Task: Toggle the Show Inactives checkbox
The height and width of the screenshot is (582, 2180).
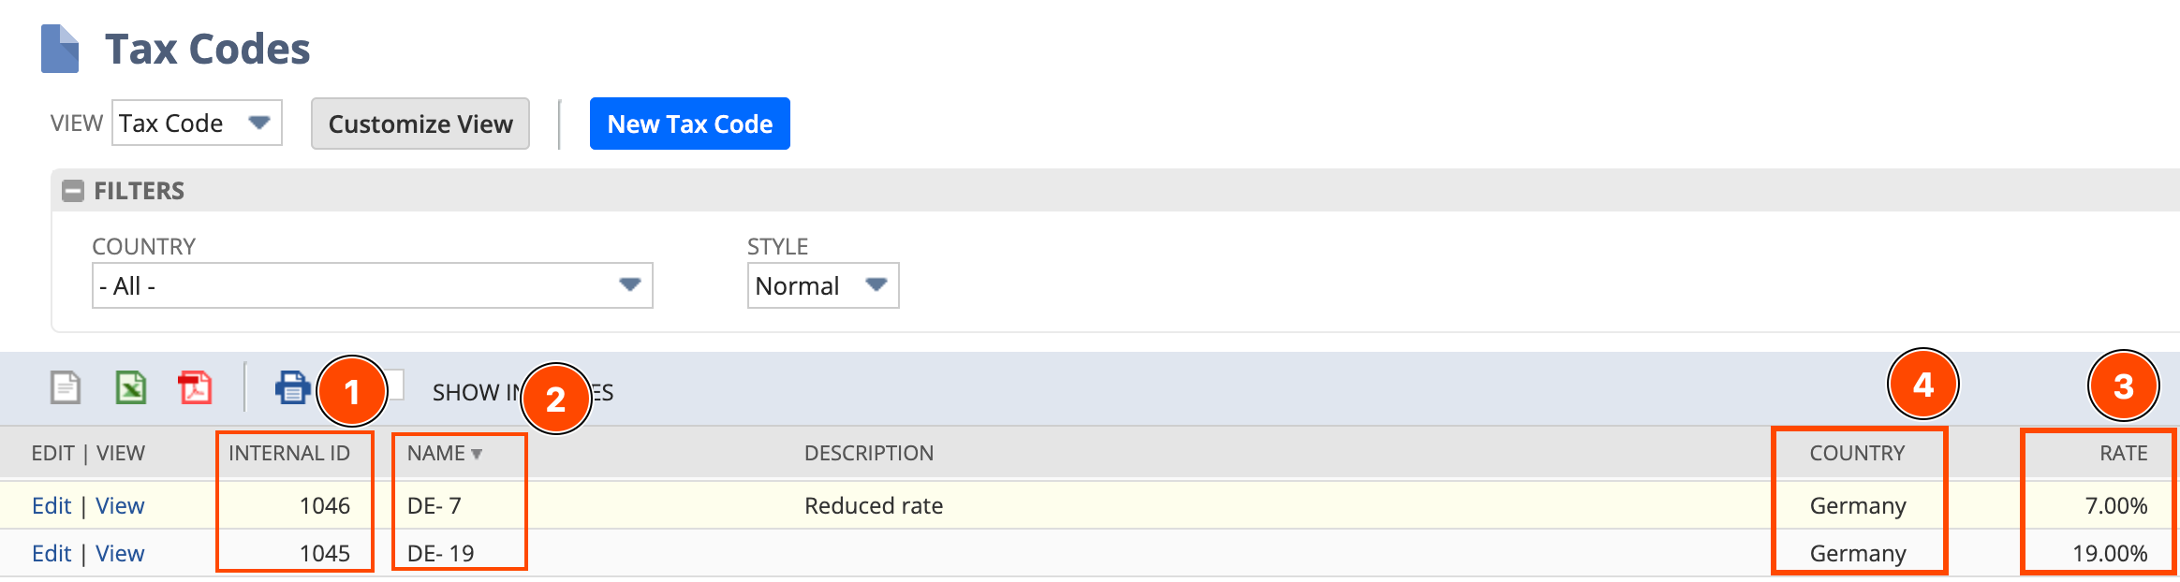Action: (396, 385)
